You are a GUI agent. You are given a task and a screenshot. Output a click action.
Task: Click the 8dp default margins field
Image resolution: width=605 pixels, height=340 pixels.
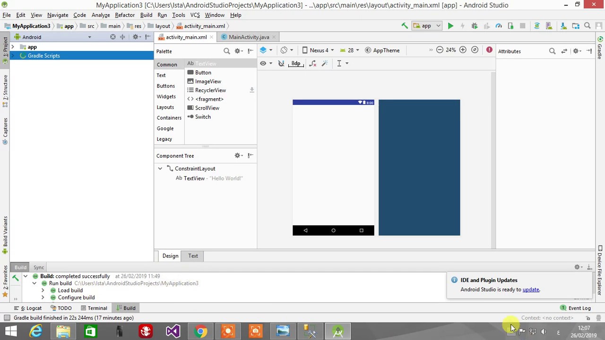click(x=296, y=63)
